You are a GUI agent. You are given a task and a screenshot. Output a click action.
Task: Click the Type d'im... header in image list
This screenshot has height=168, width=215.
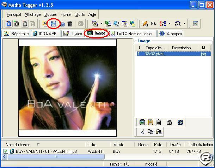tap(155, 48)
